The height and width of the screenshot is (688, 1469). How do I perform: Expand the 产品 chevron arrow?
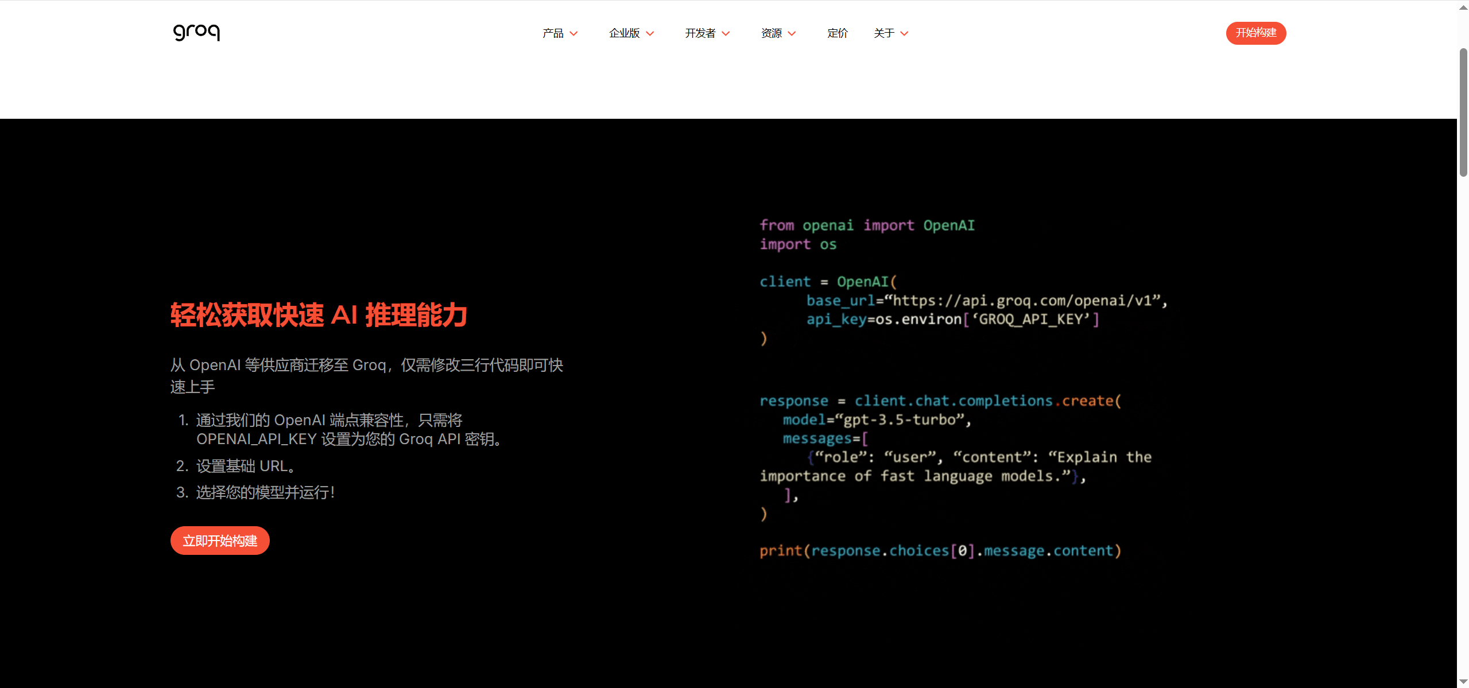tap(573, 34)
